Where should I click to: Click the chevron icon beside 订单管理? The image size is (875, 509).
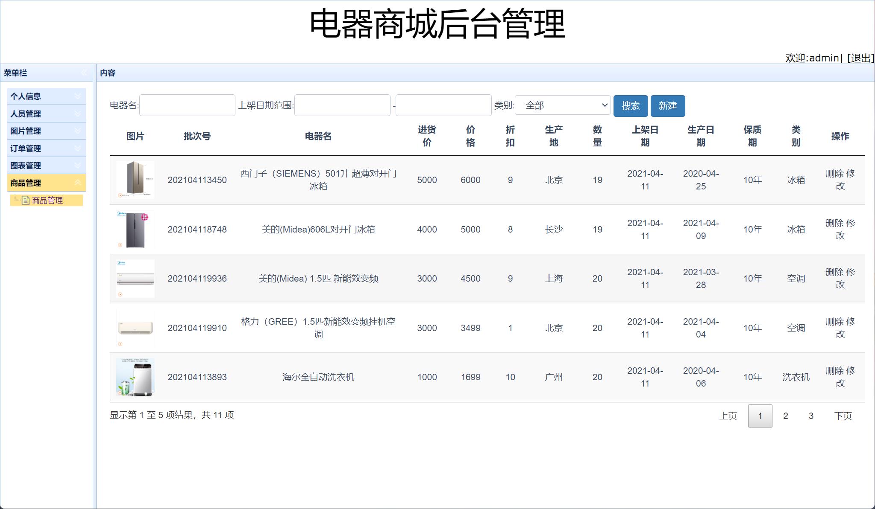pyautogui.click(x=78, y=148)
